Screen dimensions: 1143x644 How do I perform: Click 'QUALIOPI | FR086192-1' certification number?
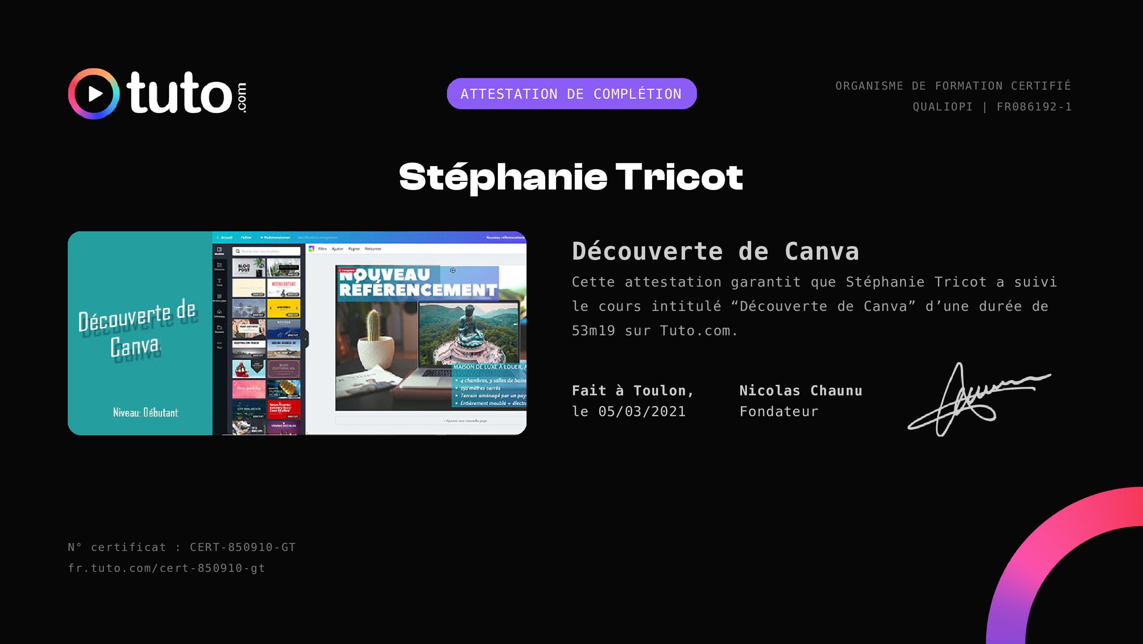[992, 107]
